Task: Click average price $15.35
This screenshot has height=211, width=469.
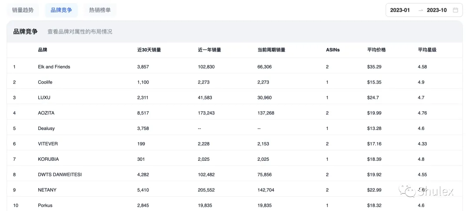Action: (x=374, y=82)
